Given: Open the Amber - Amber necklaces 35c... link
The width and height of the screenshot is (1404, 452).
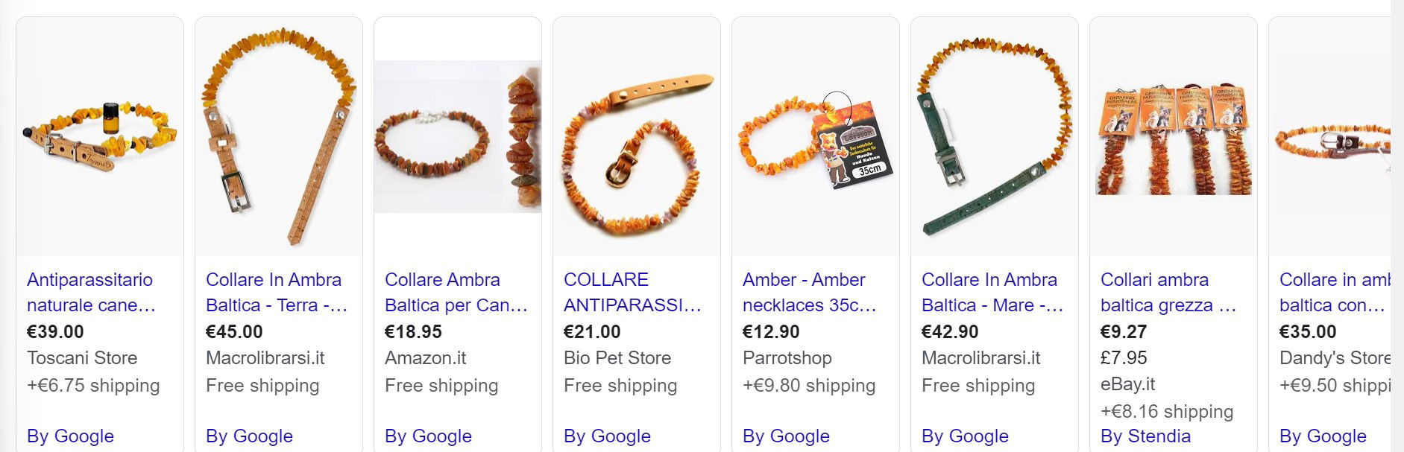Looking at the screenshot, I should click(x=810, y=292).
